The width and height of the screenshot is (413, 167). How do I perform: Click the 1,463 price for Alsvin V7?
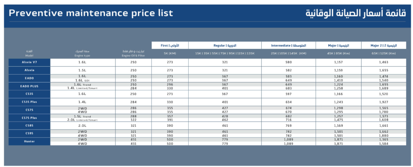click(383, 62)
